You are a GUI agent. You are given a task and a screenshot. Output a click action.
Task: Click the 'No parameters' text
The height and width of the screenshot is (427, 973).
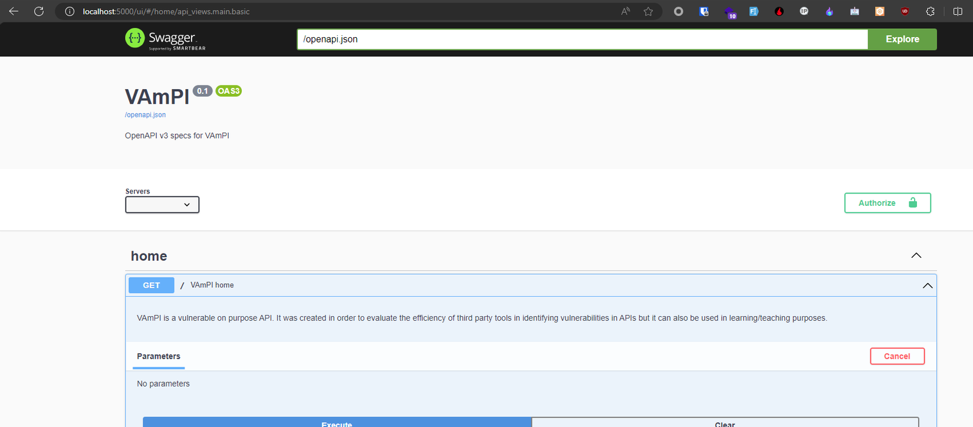click(163, 384)
